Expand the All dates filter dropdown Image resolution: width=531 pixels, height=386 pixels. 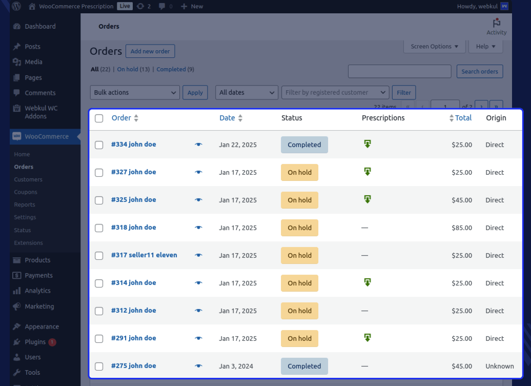247,92
